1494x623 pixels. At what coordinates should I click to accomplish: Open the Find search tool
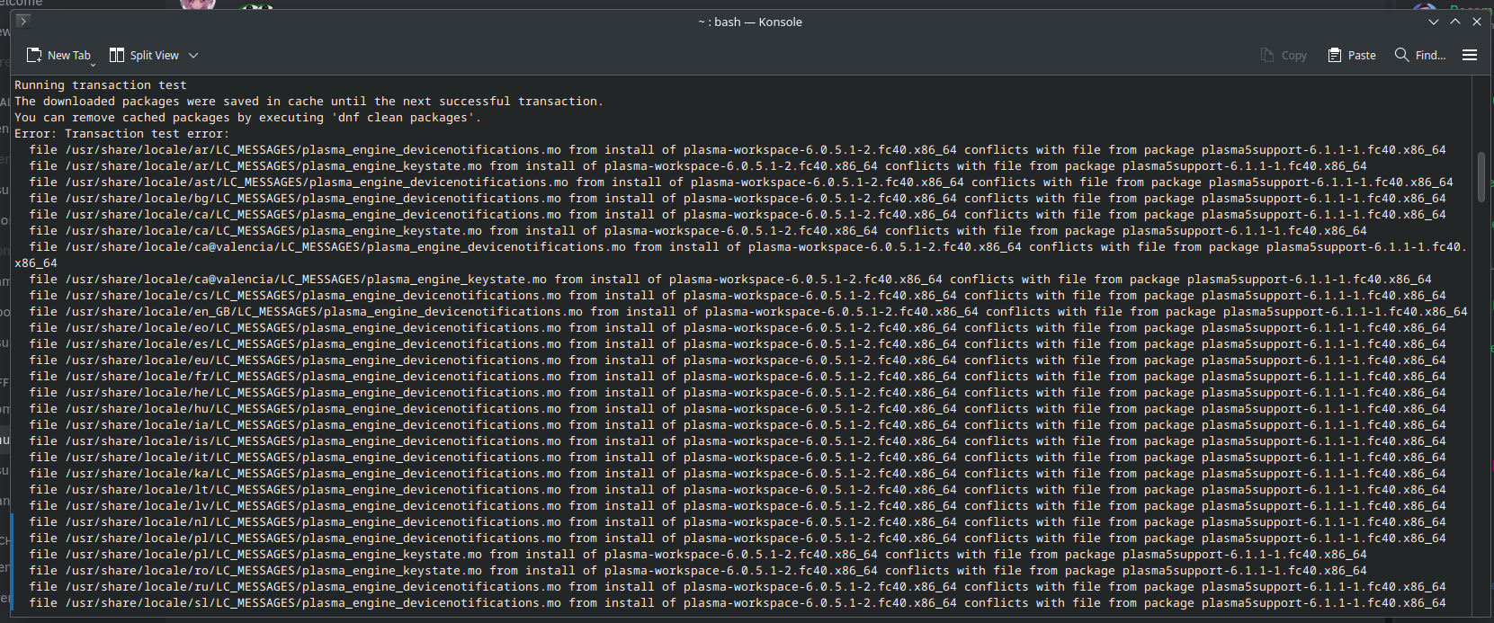pyautogui.click(x=1420, y=55)
